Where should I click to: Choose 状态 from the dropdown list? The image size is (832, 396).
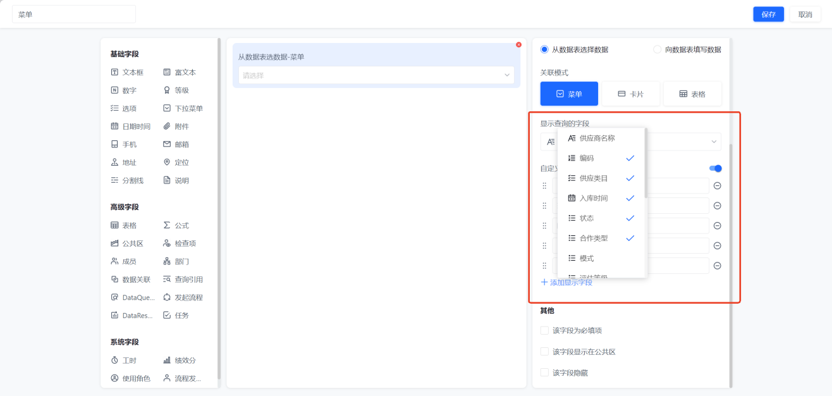click(x=601, y=218)
